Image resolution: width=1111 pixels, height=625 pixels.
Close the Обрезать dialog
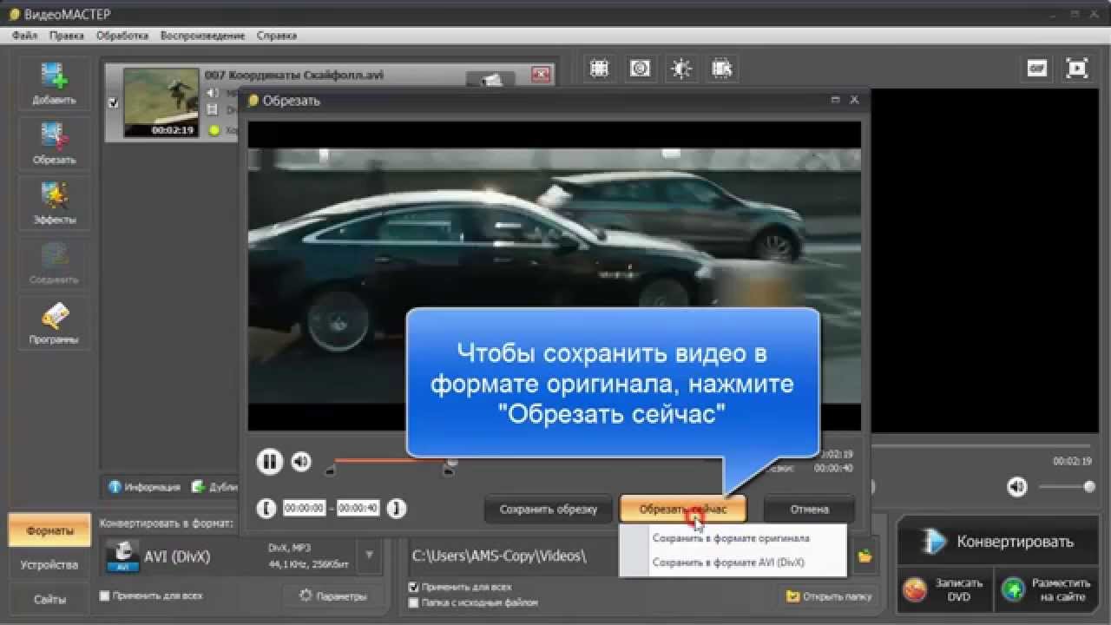855,100
